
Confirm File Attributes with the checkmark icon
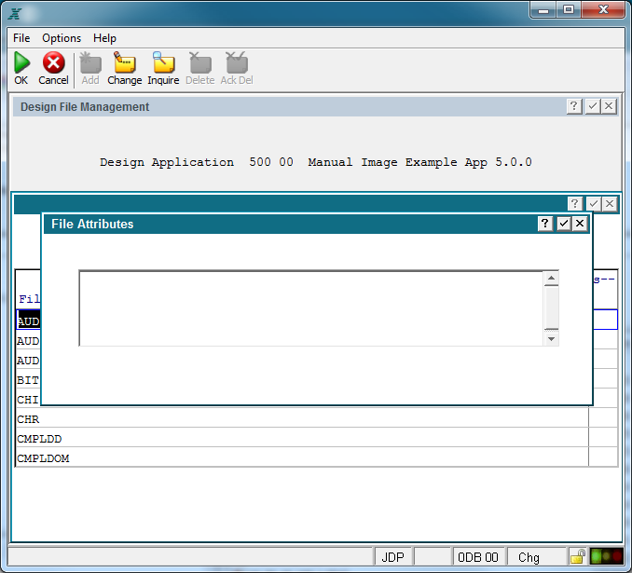coord(563,224)
